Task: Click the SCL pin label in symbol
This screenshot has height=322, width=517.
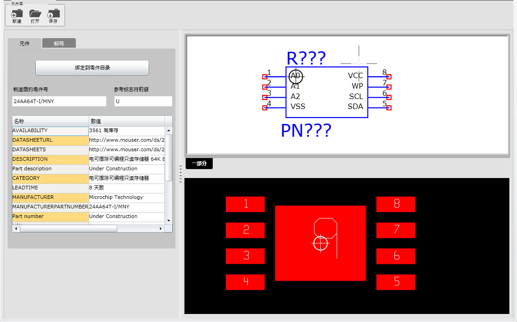Action: point(356,97)
